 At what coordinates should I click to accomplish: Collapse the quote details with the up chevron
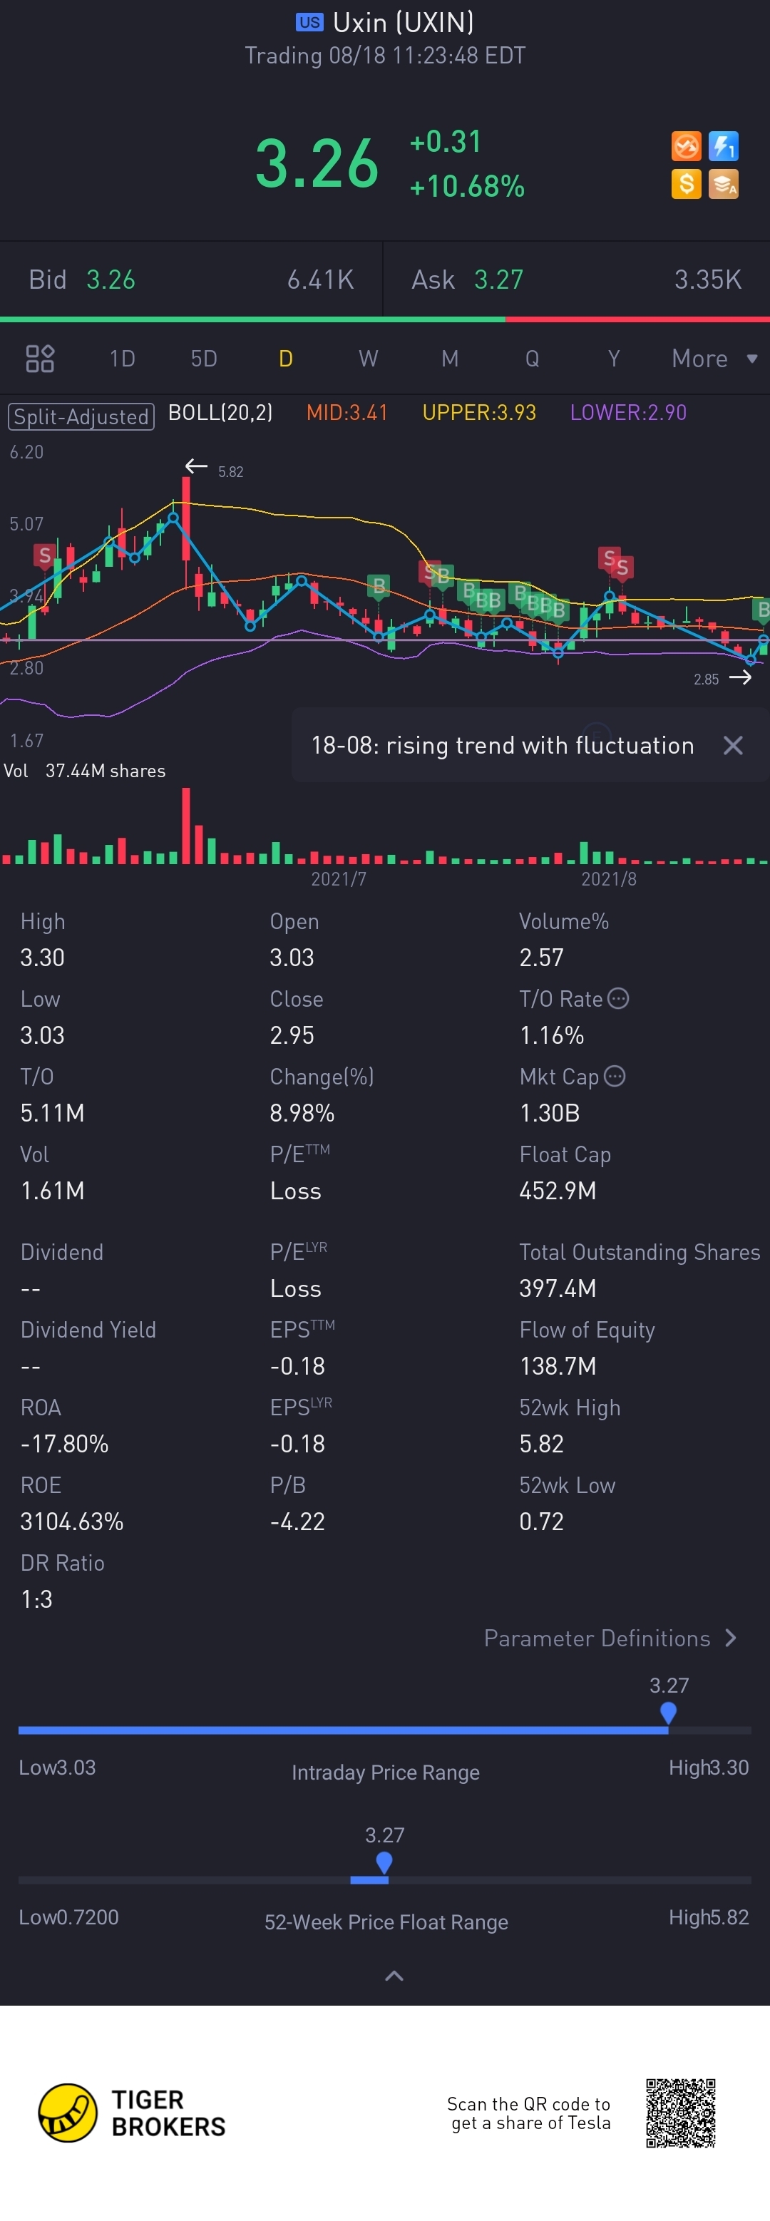[x=393, y=1975]
